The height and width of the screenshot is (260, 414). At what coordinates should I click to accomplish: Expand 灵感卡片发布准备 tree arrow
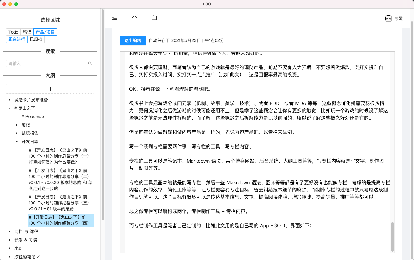coord(10,100)
